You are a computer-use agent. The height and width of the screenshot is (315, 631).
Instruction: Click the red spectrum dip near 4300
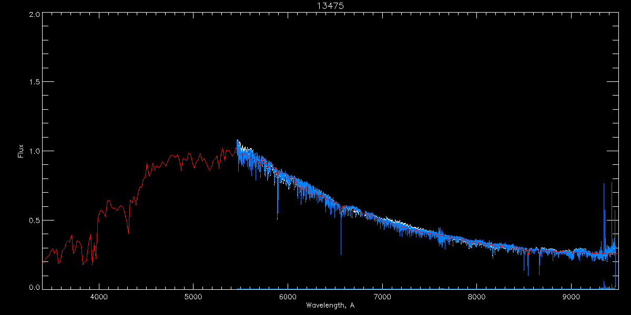(128, 226)
